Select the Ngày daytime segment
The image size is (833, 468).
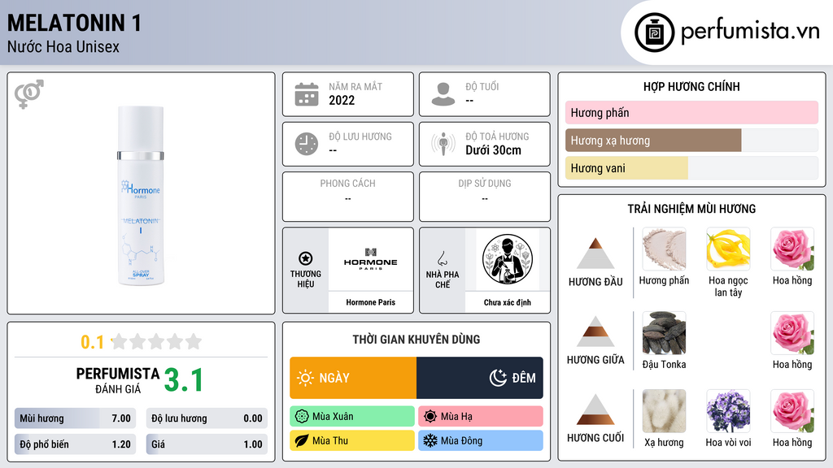click(353, 378)
